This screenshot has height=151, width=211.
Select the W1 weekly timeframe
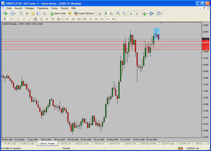[x=108, y=19]
